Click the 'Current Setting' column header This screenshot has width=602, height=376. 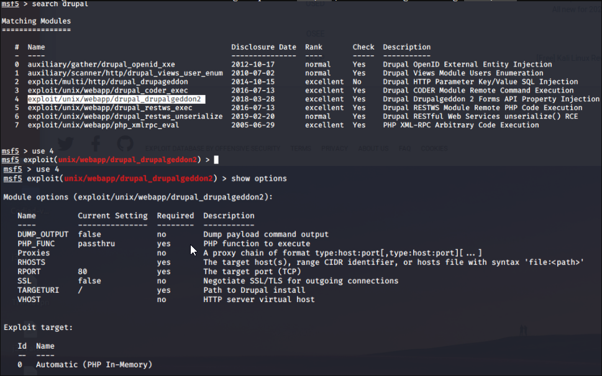[x=113, y=216]
